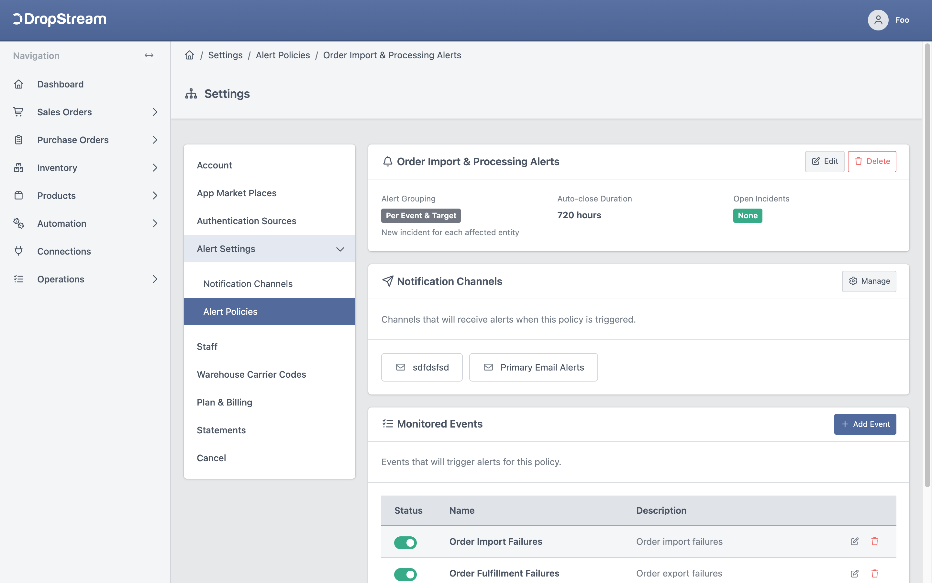Click the Dashboard house icon
The image size is (932, 583).
(18, 84)
